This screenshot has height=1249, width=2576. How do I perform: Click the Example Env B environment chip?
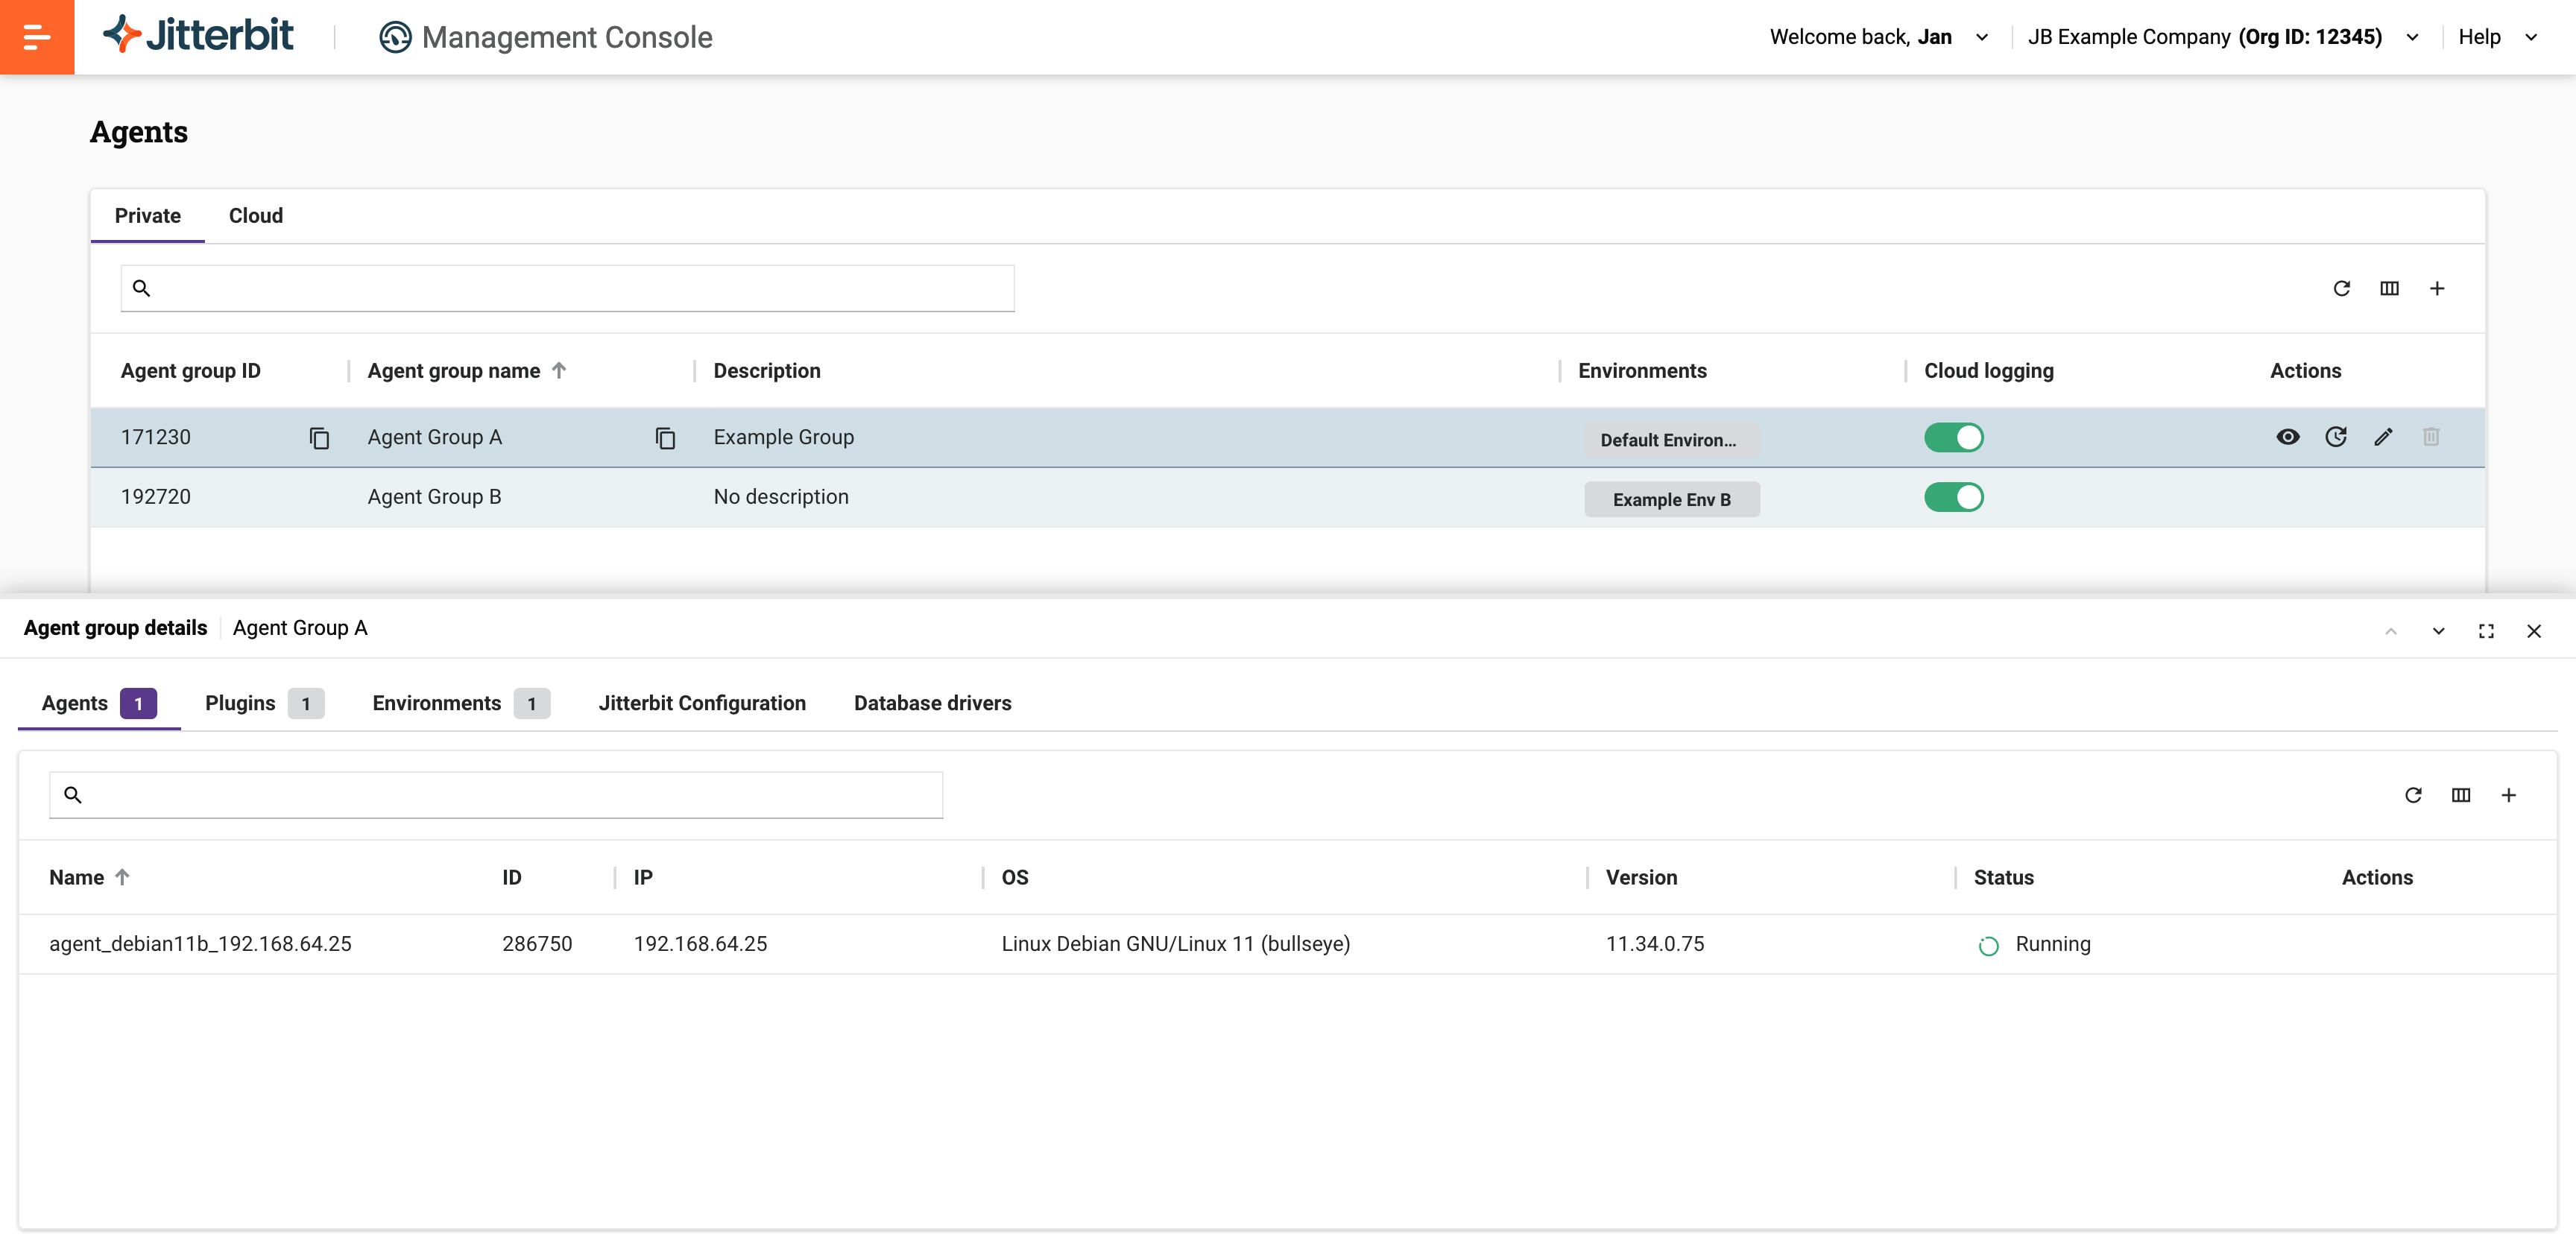pyautogui.click(x=1671, y=499)
